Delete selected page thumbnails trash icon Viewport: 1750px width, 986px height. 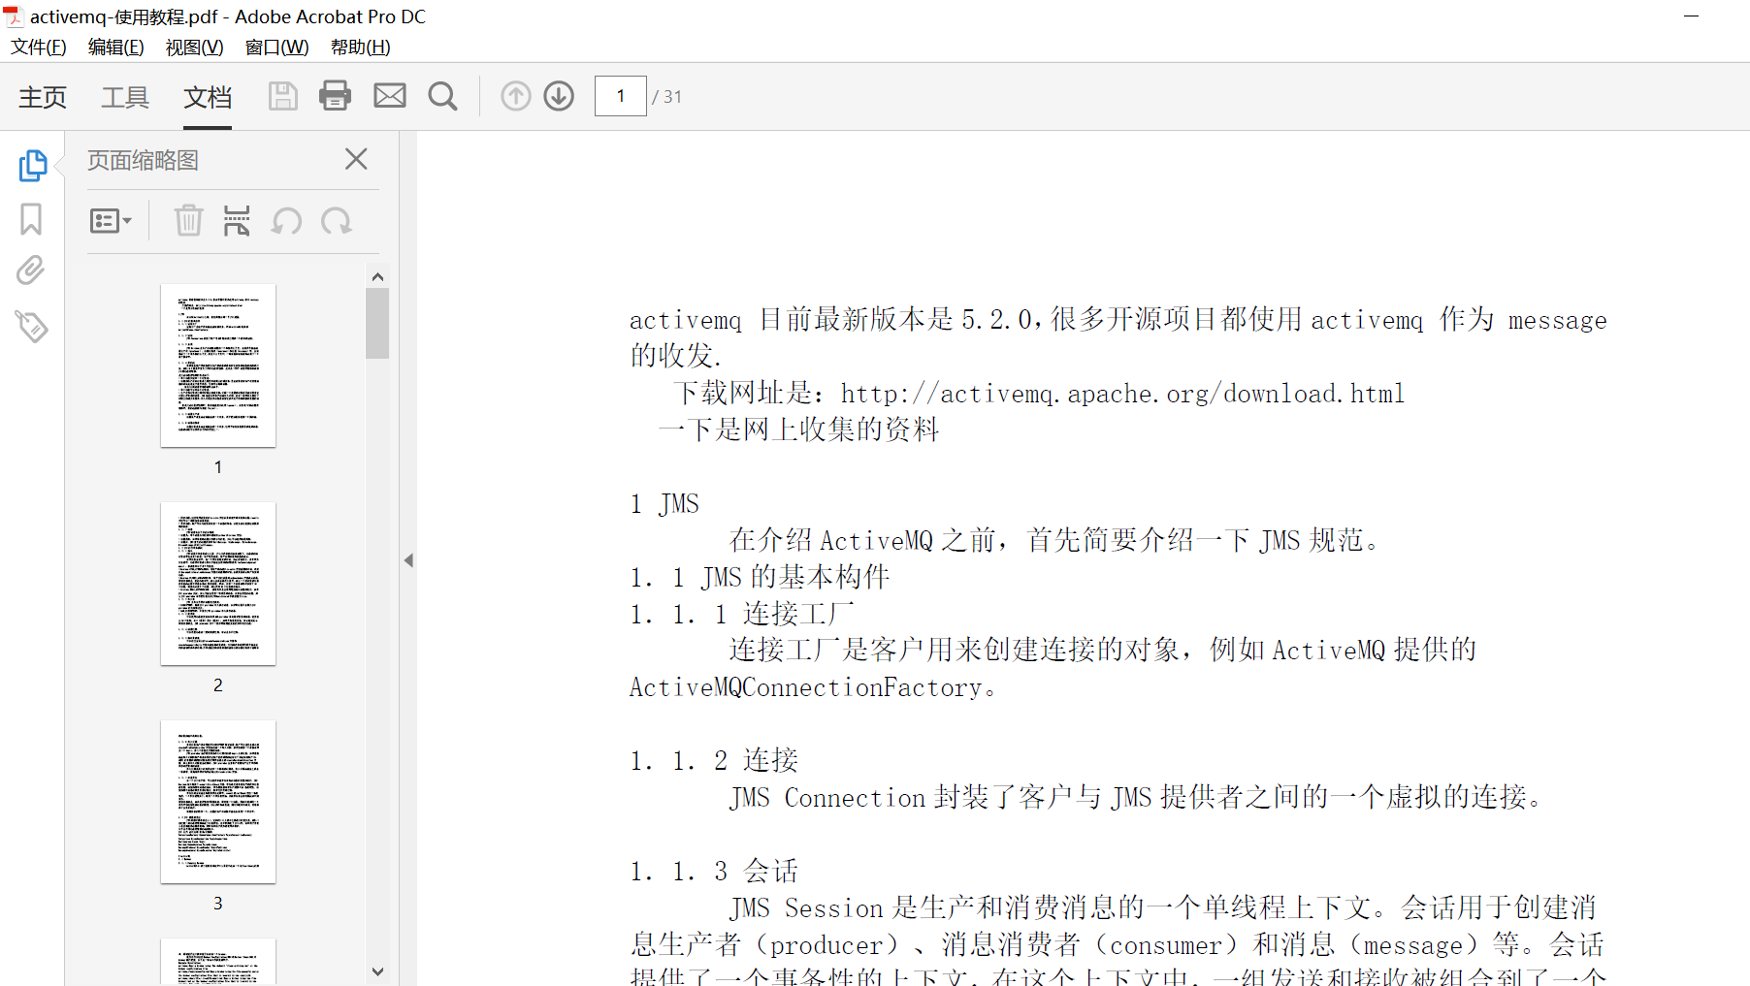click(188, 221)
